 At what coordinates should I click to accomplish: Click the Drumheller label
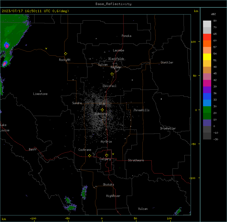pos(168,128)
